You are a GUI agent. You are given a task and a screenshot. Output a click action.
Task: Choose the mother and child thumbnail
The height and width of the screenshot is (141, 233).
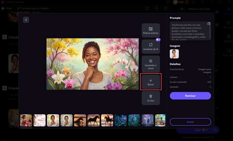point(26,120)
